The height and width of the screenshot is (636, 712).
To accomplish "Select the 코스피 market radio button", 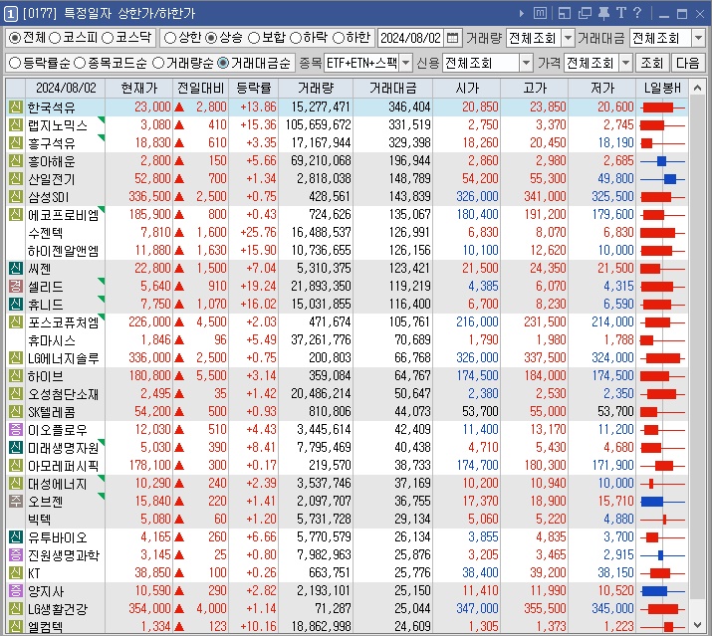I will click(55, 38).
